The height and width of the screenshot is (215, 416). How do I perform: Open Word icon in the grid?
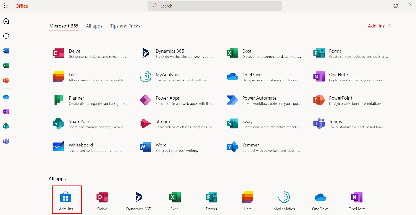pyautogui.click(x=146, y=147)
